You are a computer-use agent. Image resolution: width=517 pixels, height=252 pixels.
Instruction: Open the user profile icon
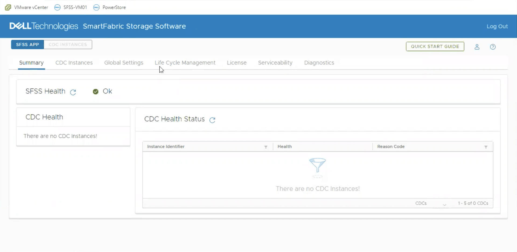click(x=477, y=47)
